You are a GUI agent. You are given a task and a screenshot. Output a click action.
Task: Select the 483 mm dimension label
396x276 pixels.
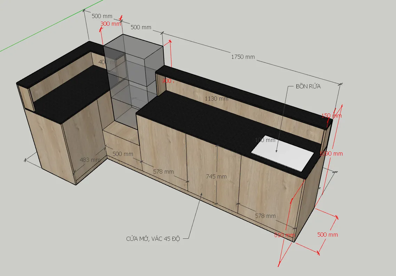(x=90, y=160)
